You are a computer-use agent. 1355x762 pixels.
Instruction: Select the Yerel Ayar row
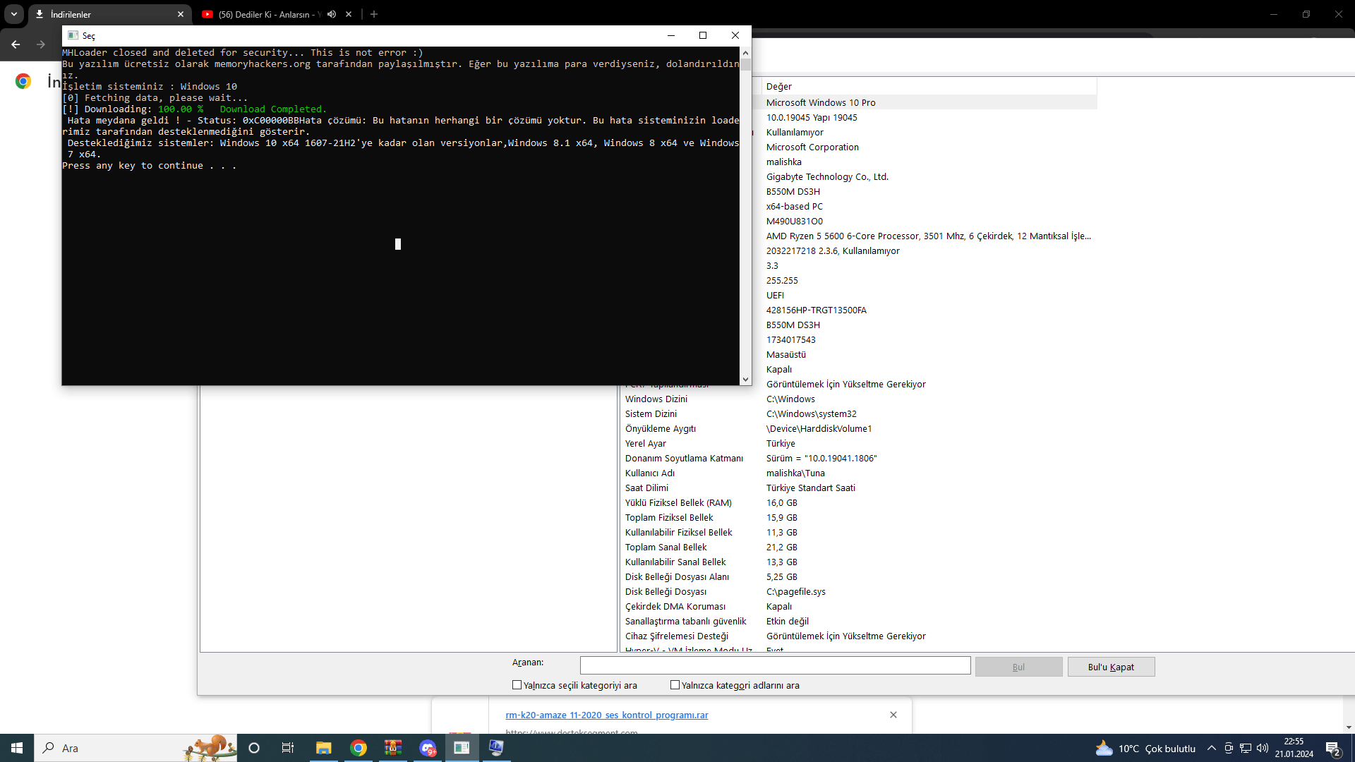click(858, 443)
